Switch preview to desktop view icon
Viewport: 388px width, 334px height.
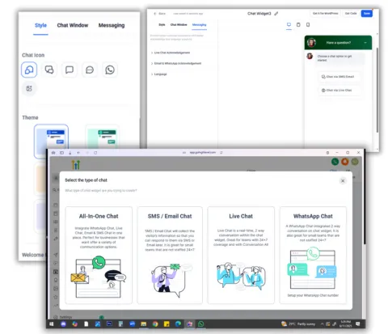(x=289, y=25)
